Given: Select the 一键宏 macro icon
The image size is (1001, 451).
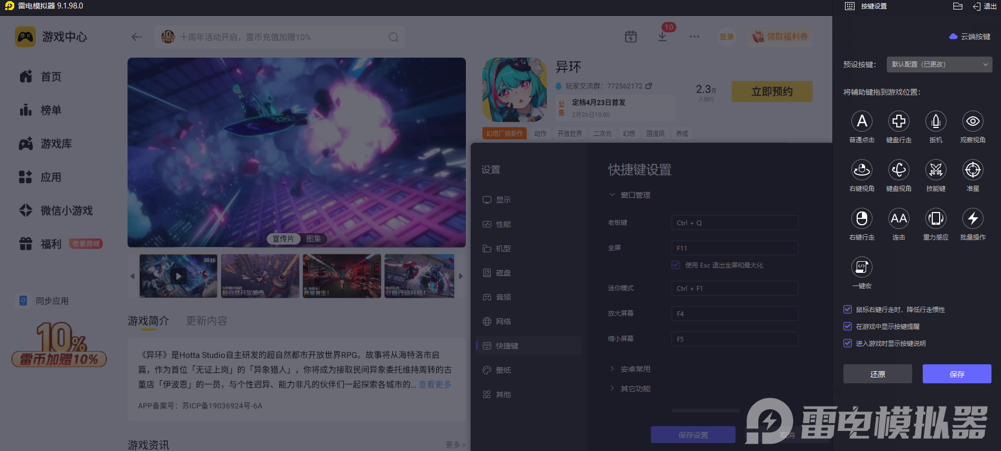Looking at the screenshot, I should coord(862,267).
